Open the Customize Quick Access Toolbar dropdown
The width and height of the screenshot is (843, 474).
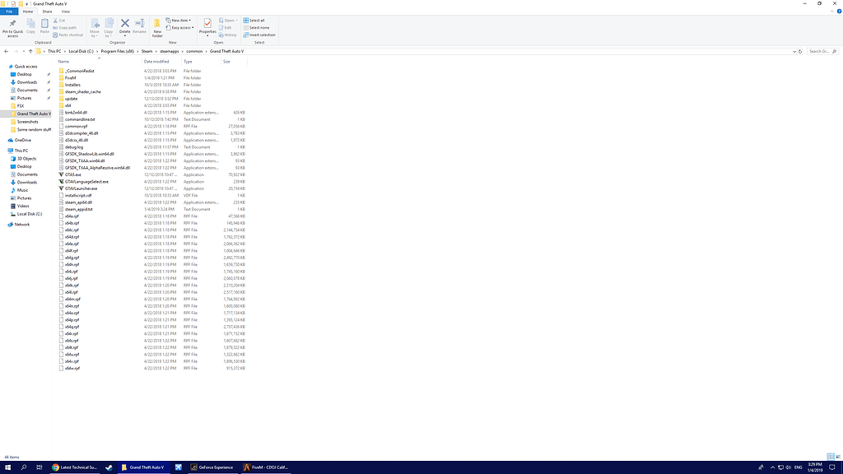27,4
